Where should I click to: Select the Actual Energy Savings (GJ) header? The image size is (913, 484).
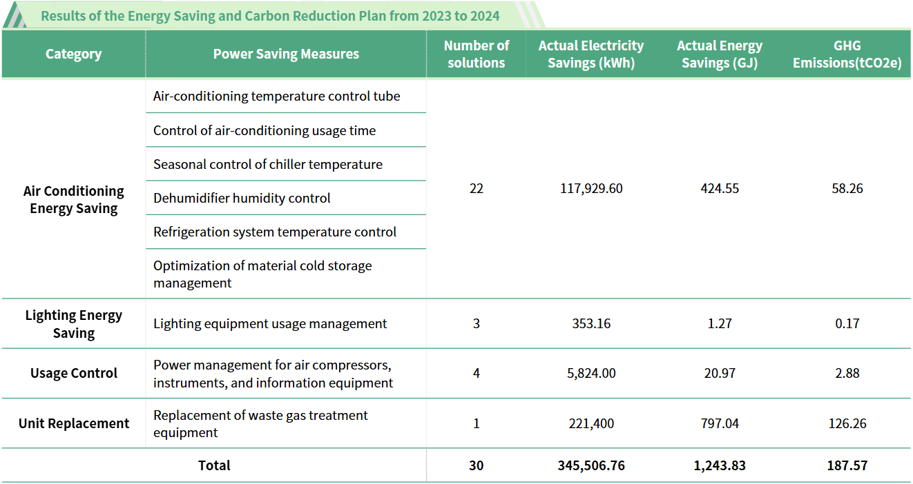[719, 54]
